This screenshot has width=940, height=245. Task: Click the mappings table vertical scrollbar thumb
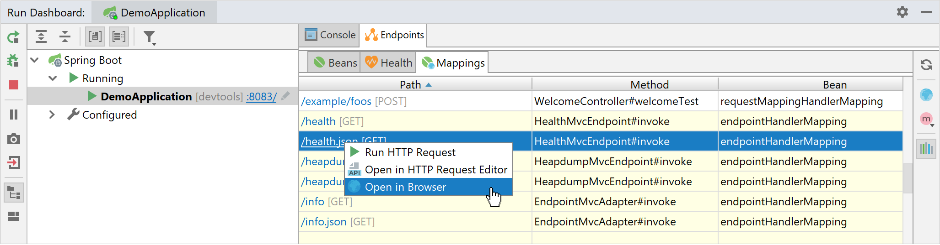coord(908,178)
